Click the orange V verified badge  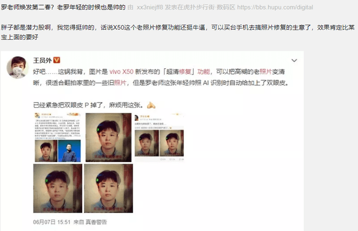[56, 60]
